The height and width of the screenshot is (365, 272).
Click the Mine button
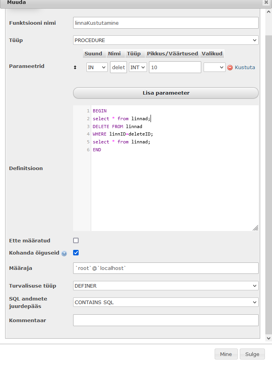pos(226,354)
